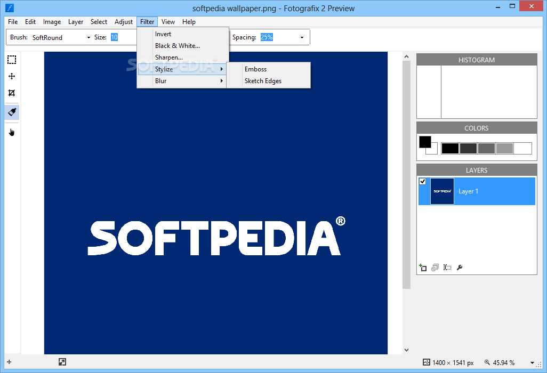
Task: Close the open Filter menu
Action: tap(147, 22)
